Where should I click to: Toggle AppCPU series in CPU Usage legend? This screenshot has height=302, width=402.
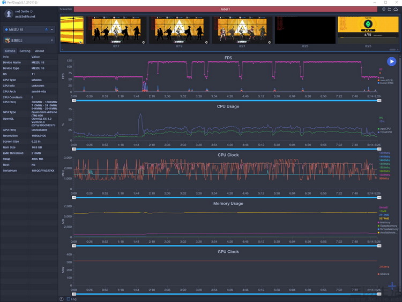pyautogui.click(x=384, y=129)
